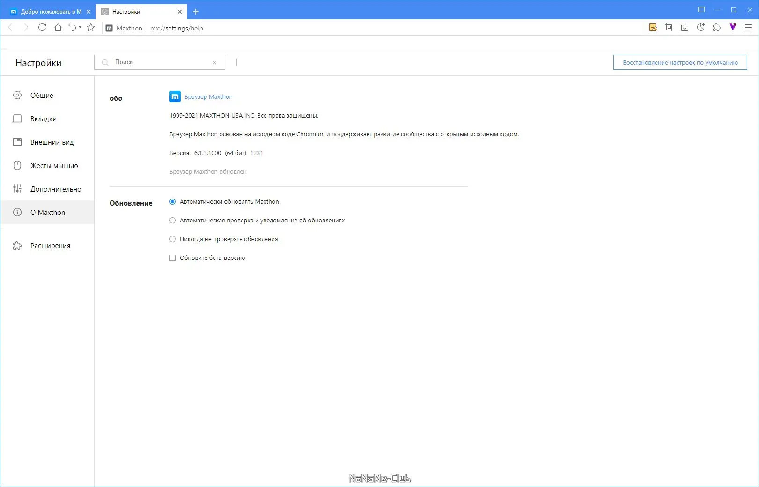Maximize the browser window
Screen dimensions: 759x487
pyautogui.click(x=734, y=10)
